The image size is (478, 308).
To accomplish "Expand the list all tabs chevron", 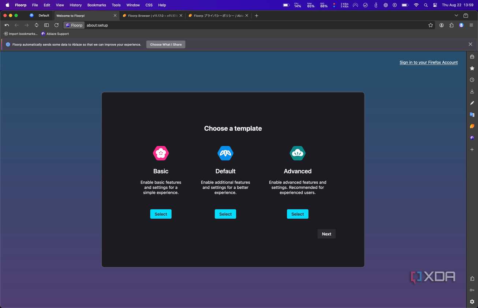I will (456, 16).
